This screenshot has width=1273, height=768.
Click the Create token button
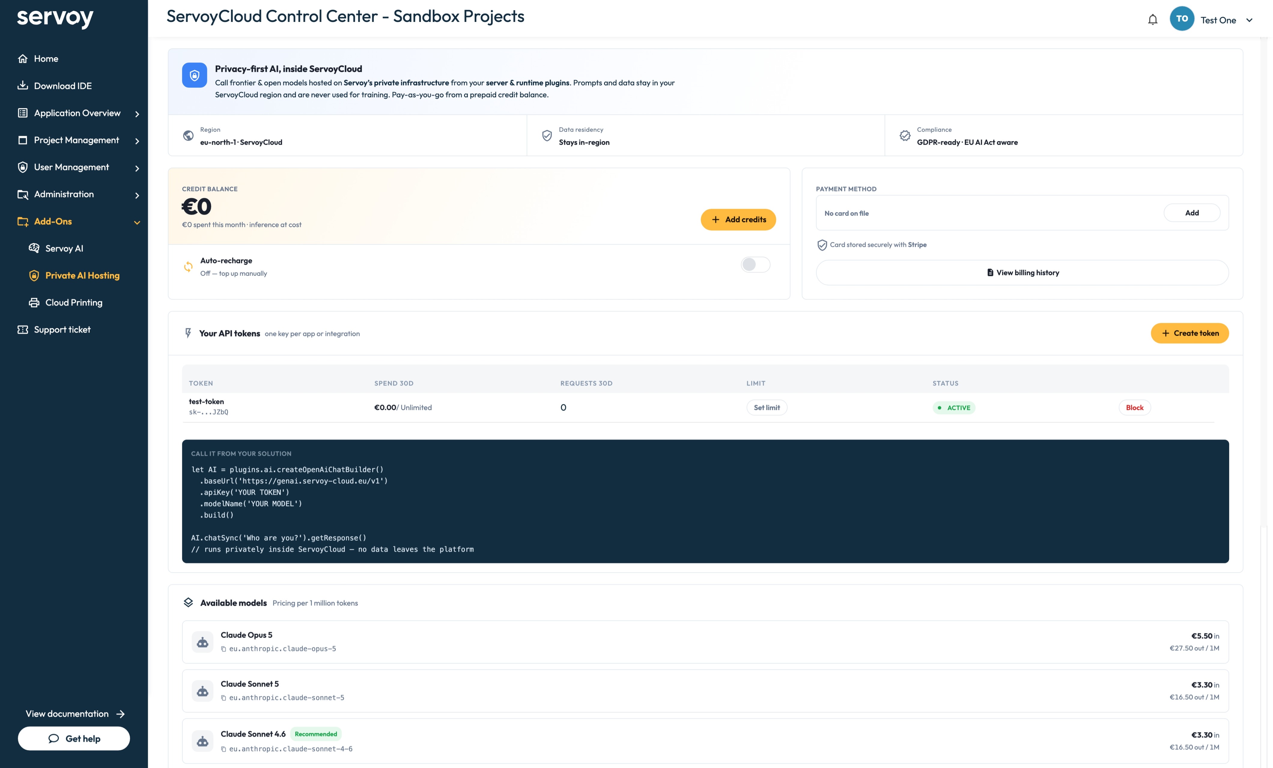tap(1190, 333)
